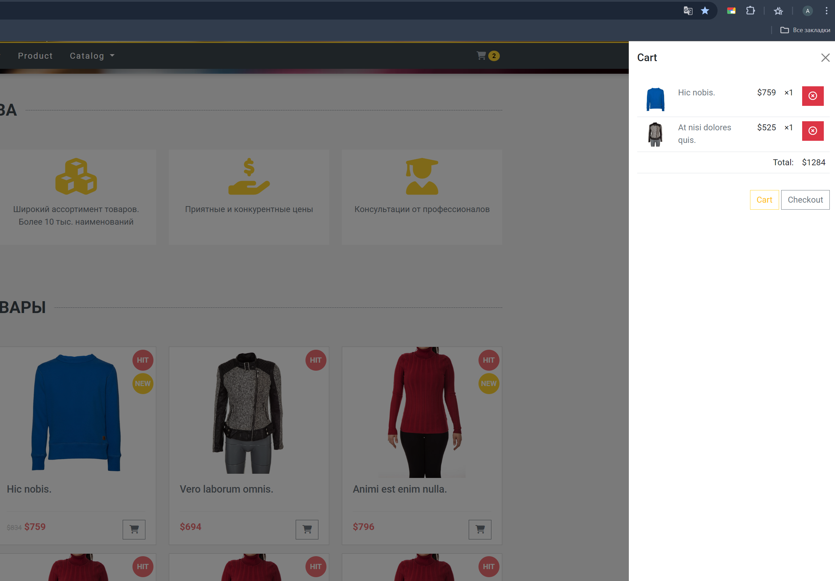Open Hic nobis link in cart

[x=696, y=93]
